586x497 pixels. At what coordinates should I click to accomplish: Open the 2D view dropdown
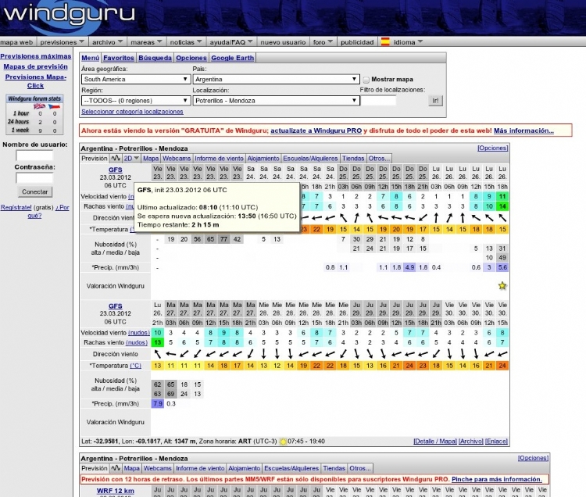point(131,159)
